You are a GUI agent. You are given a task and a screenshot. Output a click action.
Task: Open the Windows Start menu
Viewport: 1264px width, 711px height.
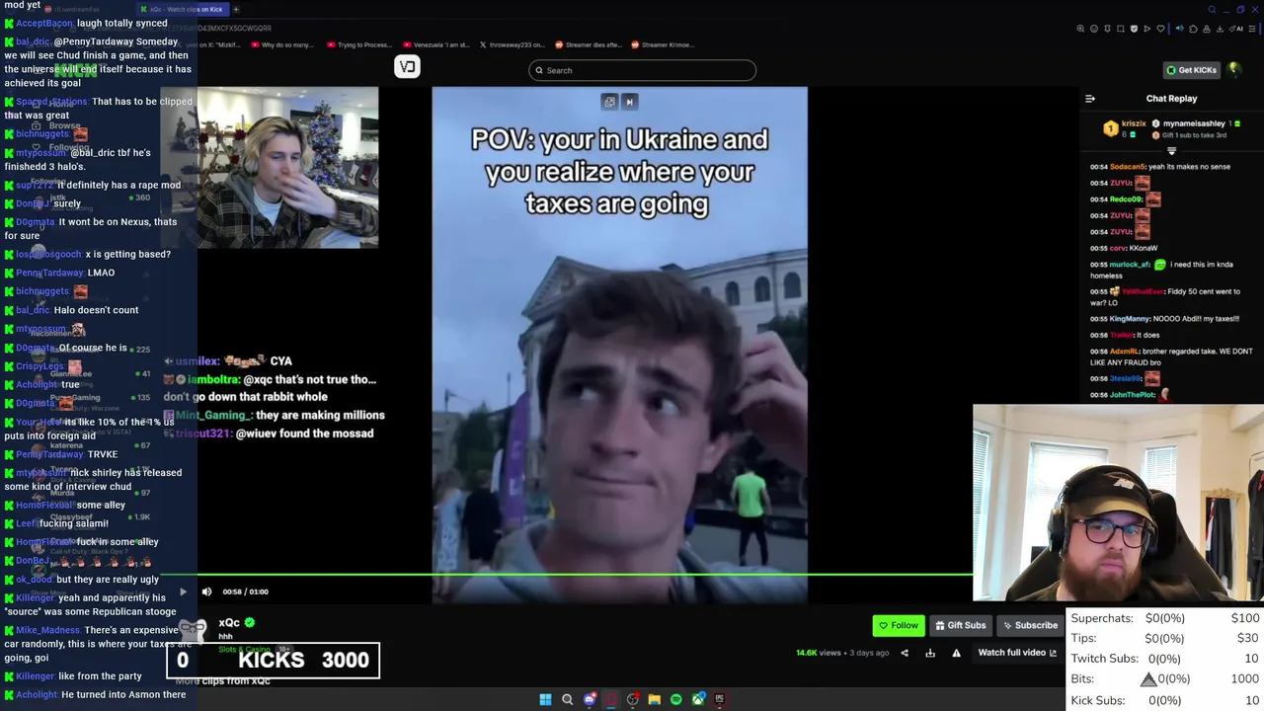pyautogui.click(x=545, y=699)
